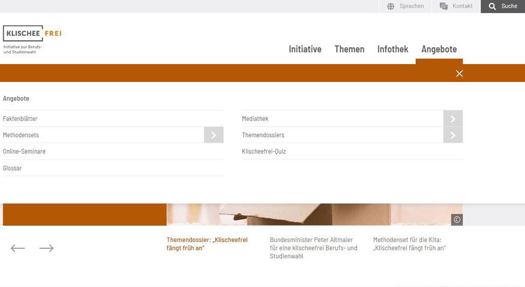Screen dimensions: 525x287
Task: Click the Klischeefrei logo
Action: 32,38
